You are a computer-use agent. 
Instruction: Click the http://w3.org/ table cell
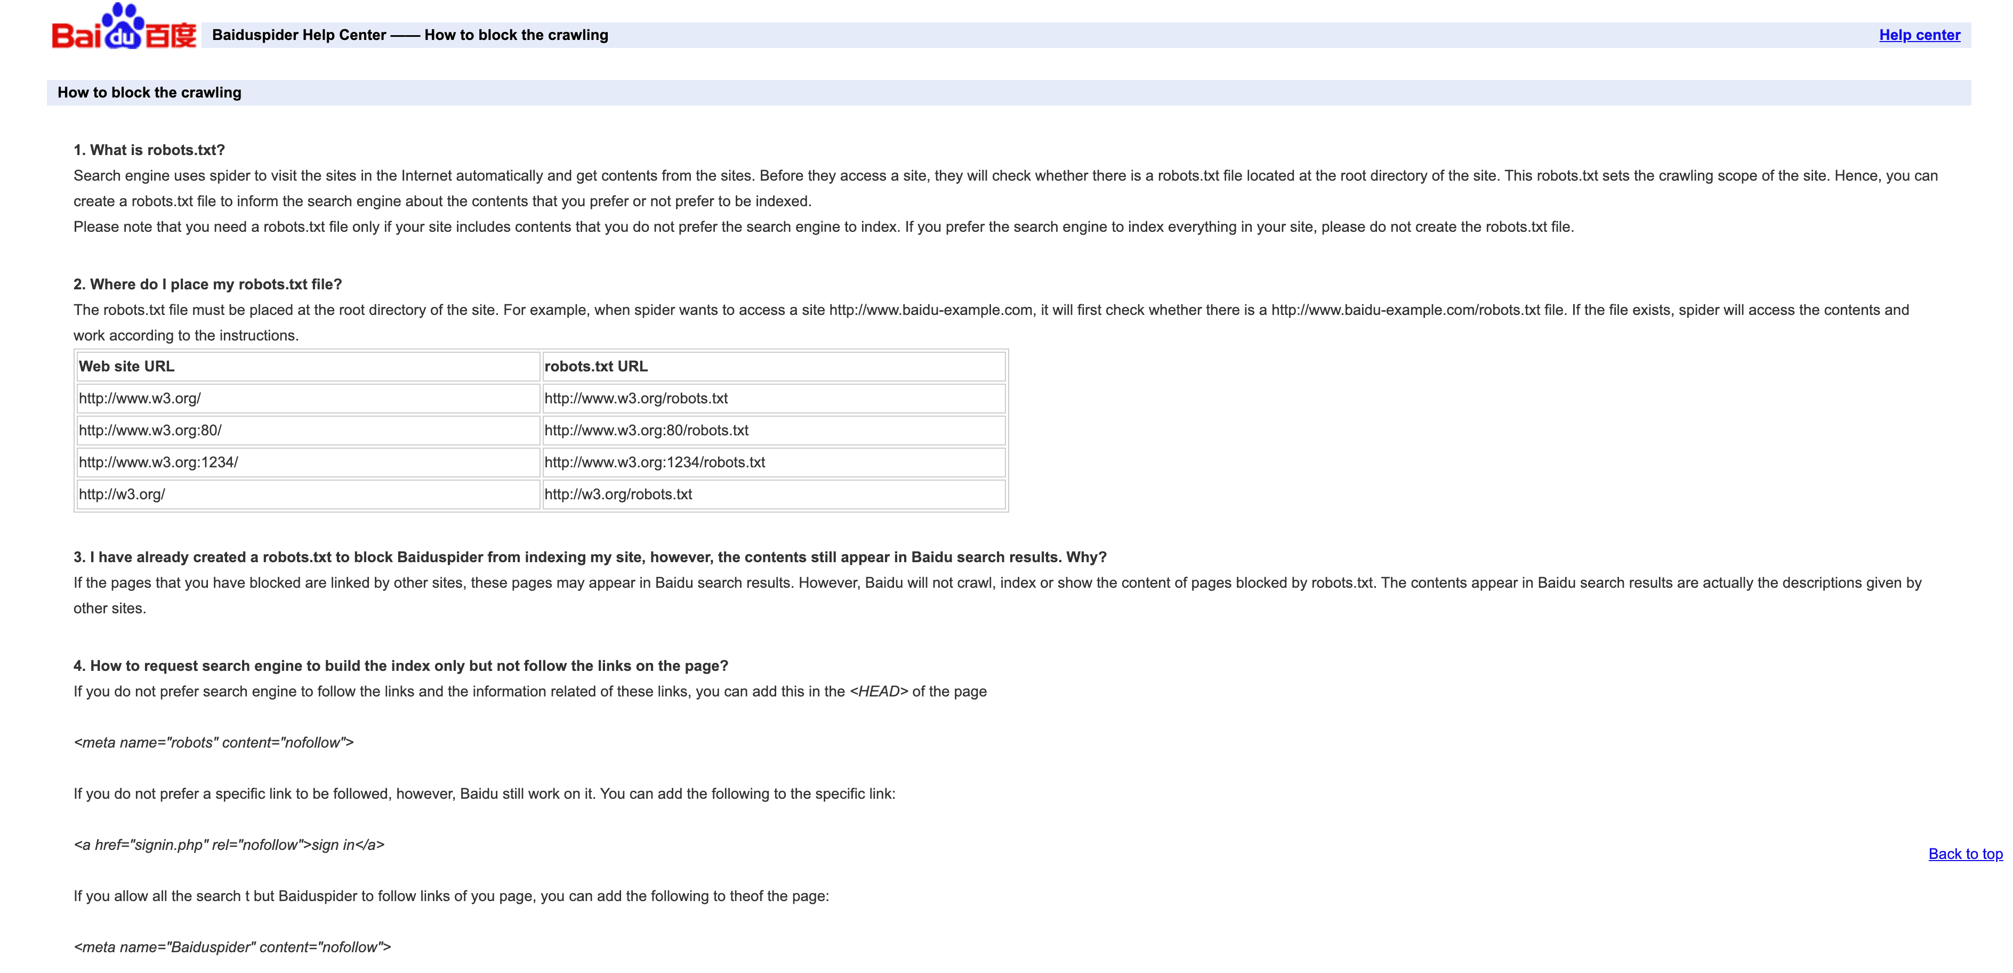[122, 494]
